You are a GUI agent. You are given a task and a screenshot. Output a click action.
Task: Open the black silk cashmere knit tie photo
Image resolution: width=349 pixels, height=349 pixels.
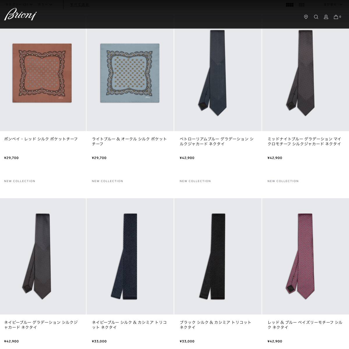point(218,257)
